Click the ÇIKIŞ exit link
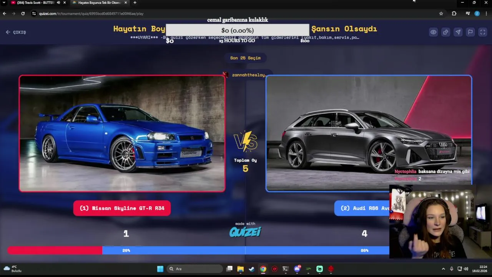The image size is (492, 277). (16, 32)
